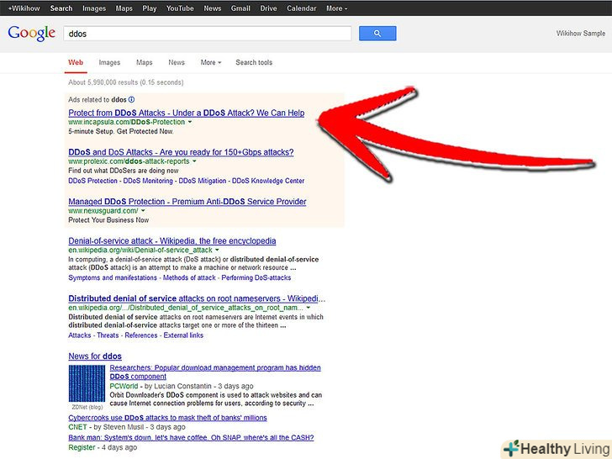Expand the arrow beside nexusguard.com URL
612x459 pixels.
pos(143,211)
